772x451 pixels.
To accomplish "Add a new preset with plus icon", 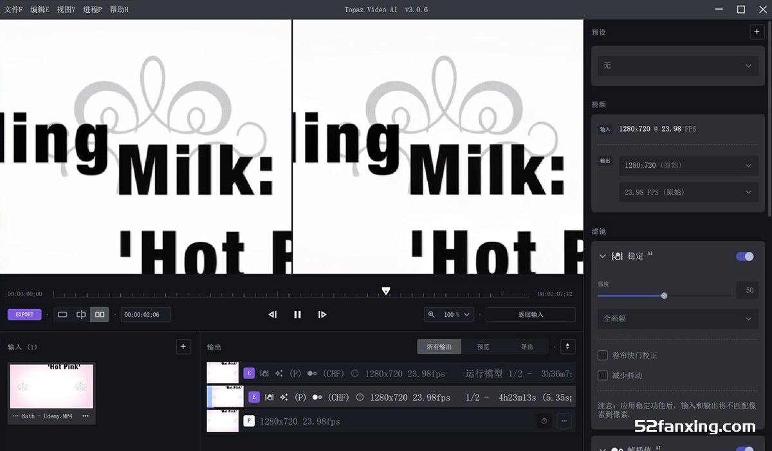I will (757, 32).
